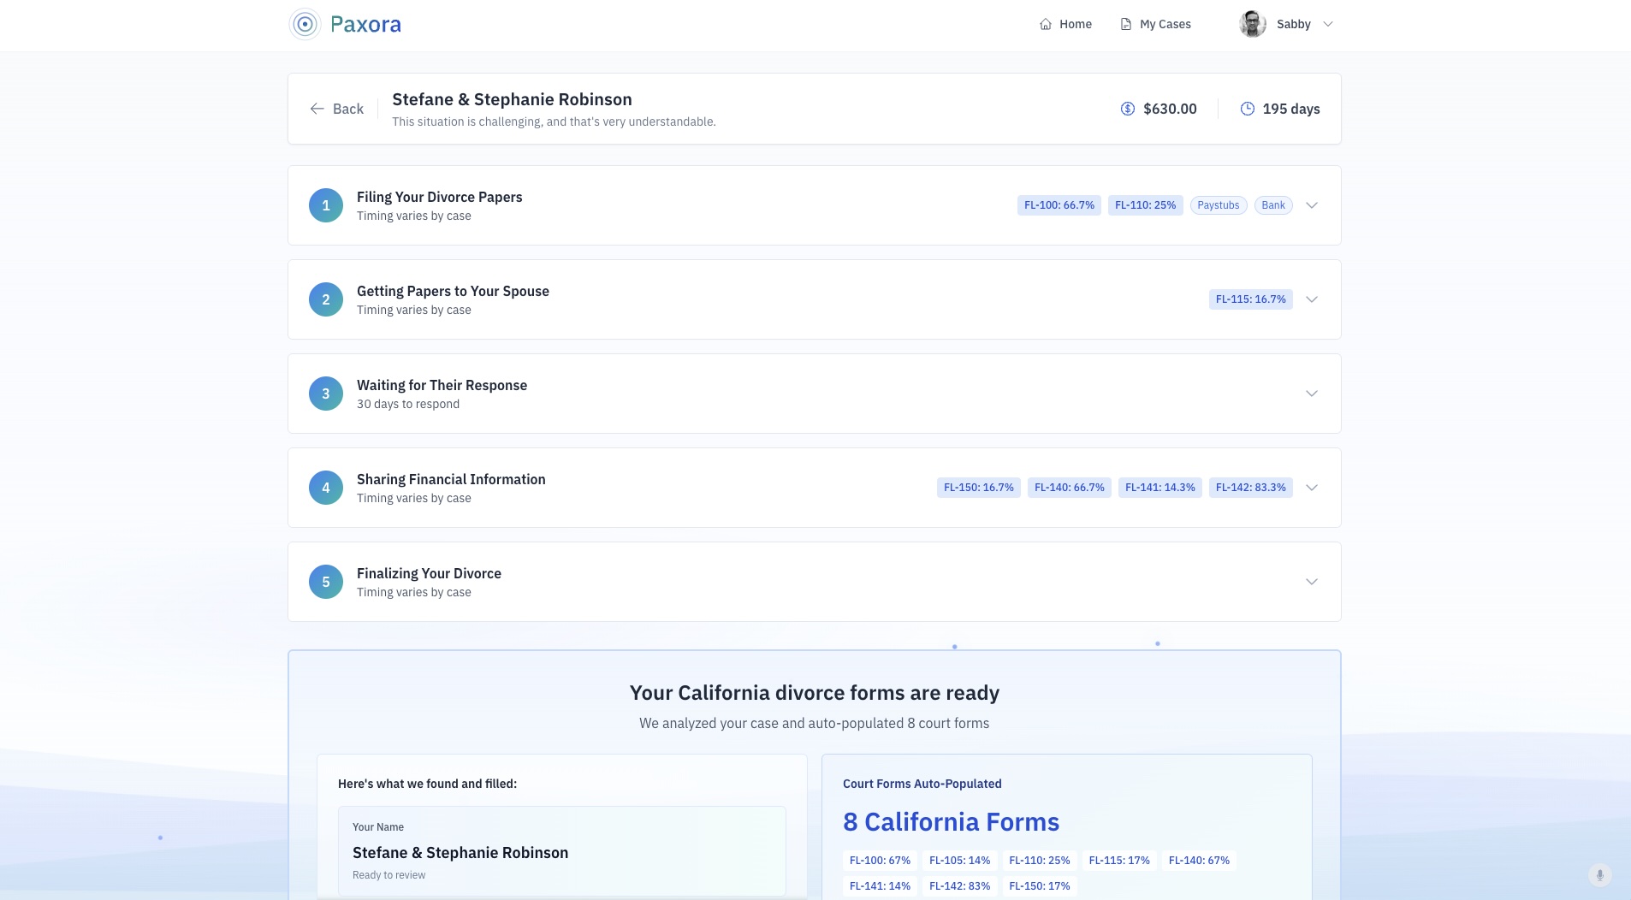Image resolution: width=1631 pixels, height=900 pixels.
Task: Click the step 5 number circle
Action: [326, 582]
